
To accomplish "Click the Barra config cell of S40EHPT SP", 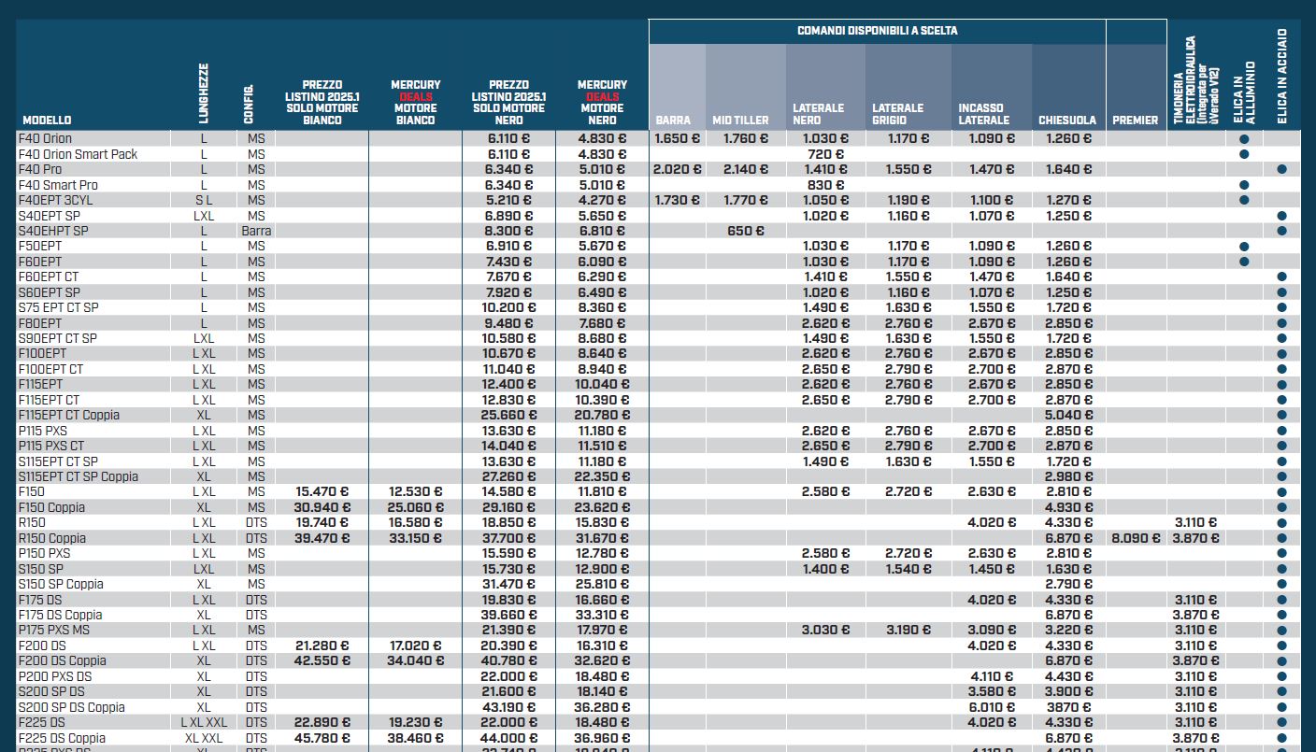I will 256,231.
